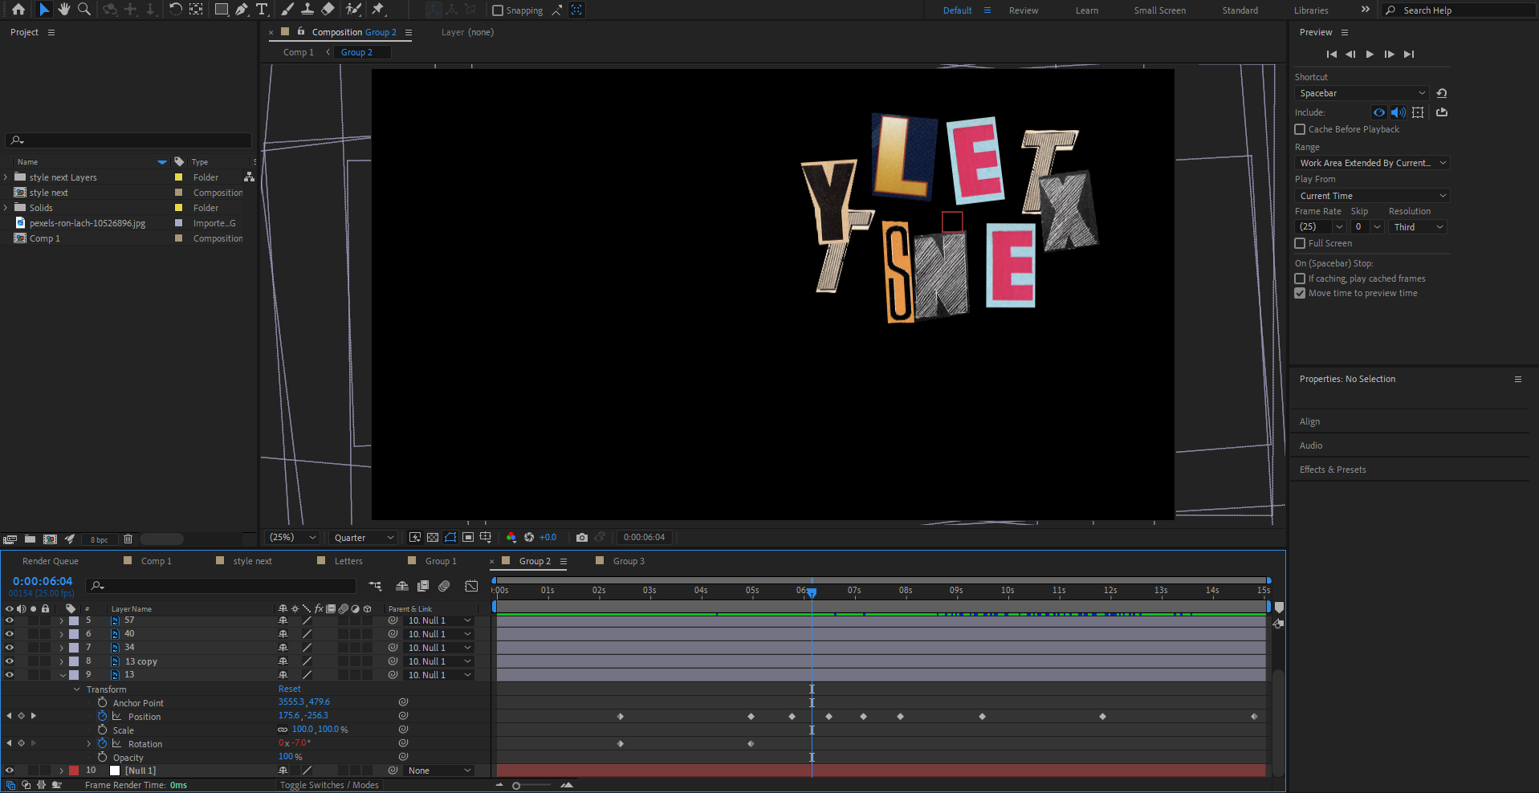
Task: Switch to the Group 3 timeline tab
Action: coord(629,561)
